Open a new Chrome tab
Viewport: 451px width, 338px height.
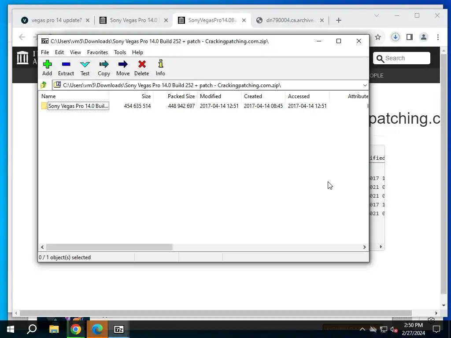pos(339,20)
